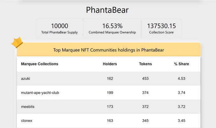Click the 374 tokens cell

point(145,93)
